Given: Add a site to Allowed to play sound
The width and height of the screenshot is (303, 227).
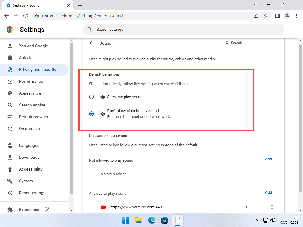Looking at the screenshot, I should pyautogui.click(x=268, y=192).
